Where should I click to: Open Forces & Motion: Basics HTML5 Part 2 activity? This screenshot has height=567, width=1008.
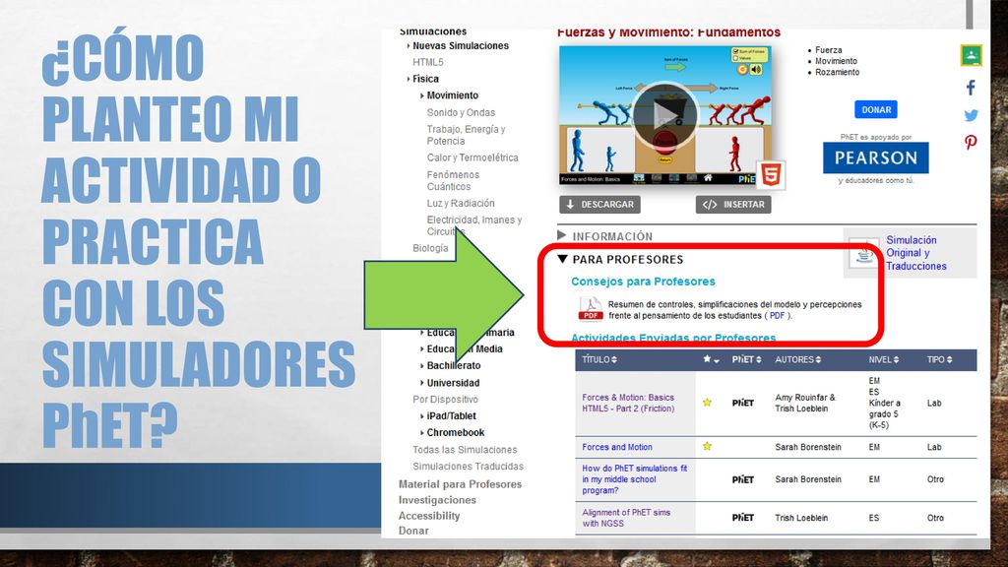coord(628,403)
